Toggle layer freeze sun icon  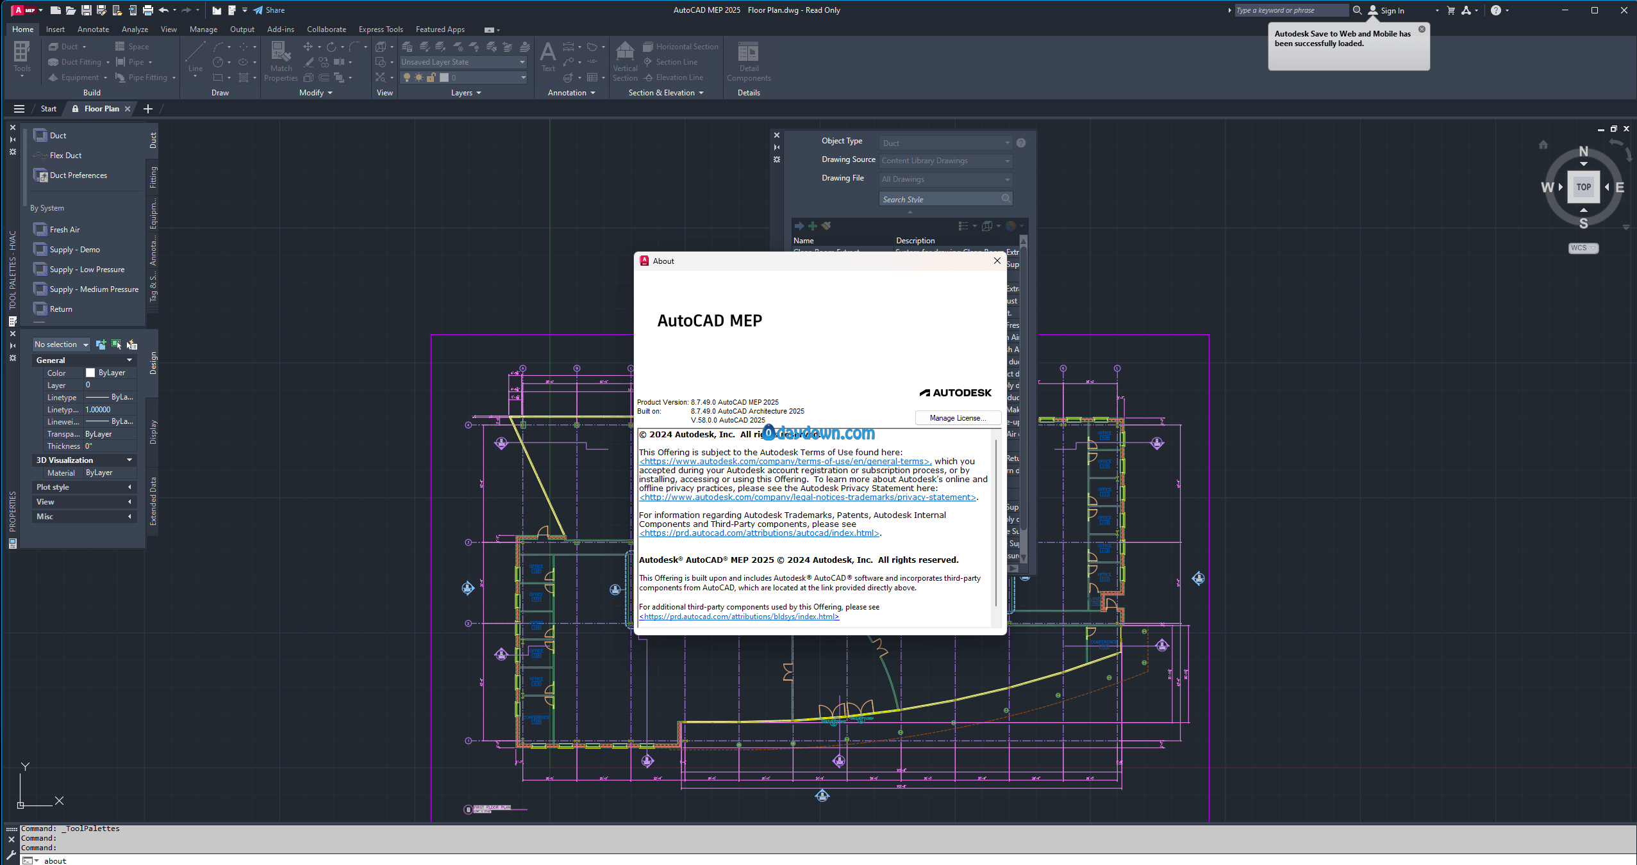(419, 77)
